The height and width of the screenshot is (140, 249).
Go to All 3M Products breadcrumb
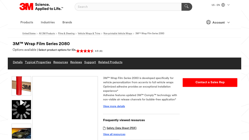(x=47, y=33)
